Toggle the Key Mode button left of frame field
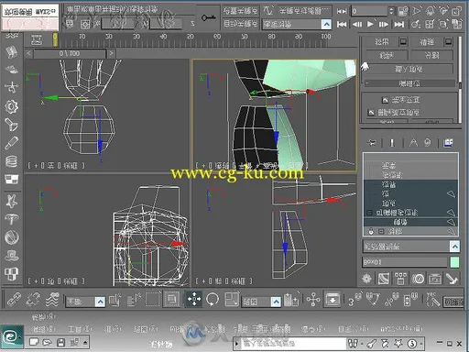Viewport: 469px width, 352px height. 342,11
